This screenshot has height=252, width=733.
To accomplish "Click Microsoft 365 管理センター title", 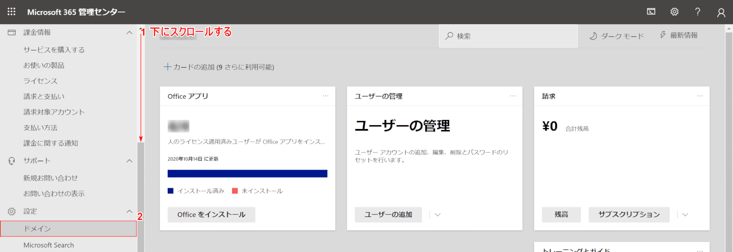I will pyautogui.click(x=76, y=12).
